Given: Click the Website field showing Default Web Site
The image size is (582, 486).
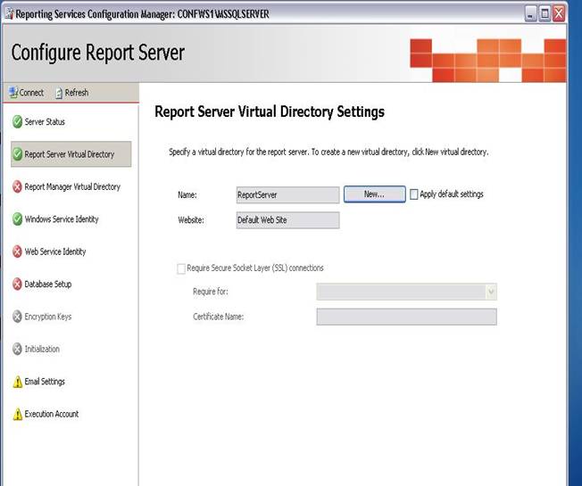Looking at the screenshot, I should [x=287, y=220].
